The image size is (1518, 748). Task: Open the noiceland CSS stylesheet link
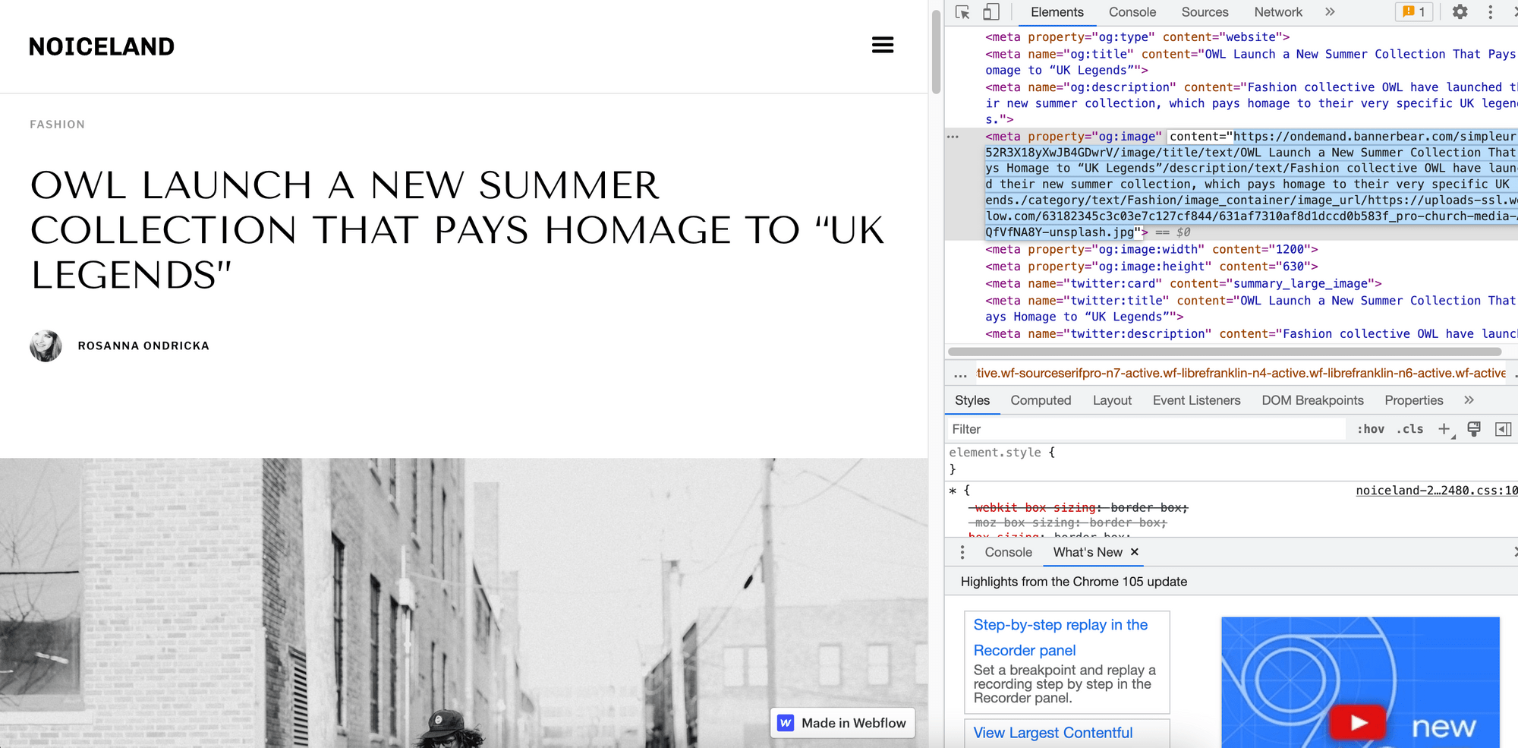point(1436,490)
